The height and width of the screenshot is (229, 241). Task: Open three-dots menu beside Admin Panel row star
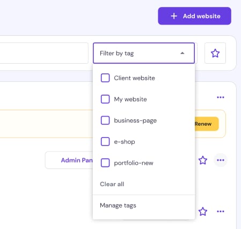coord(221,160)
